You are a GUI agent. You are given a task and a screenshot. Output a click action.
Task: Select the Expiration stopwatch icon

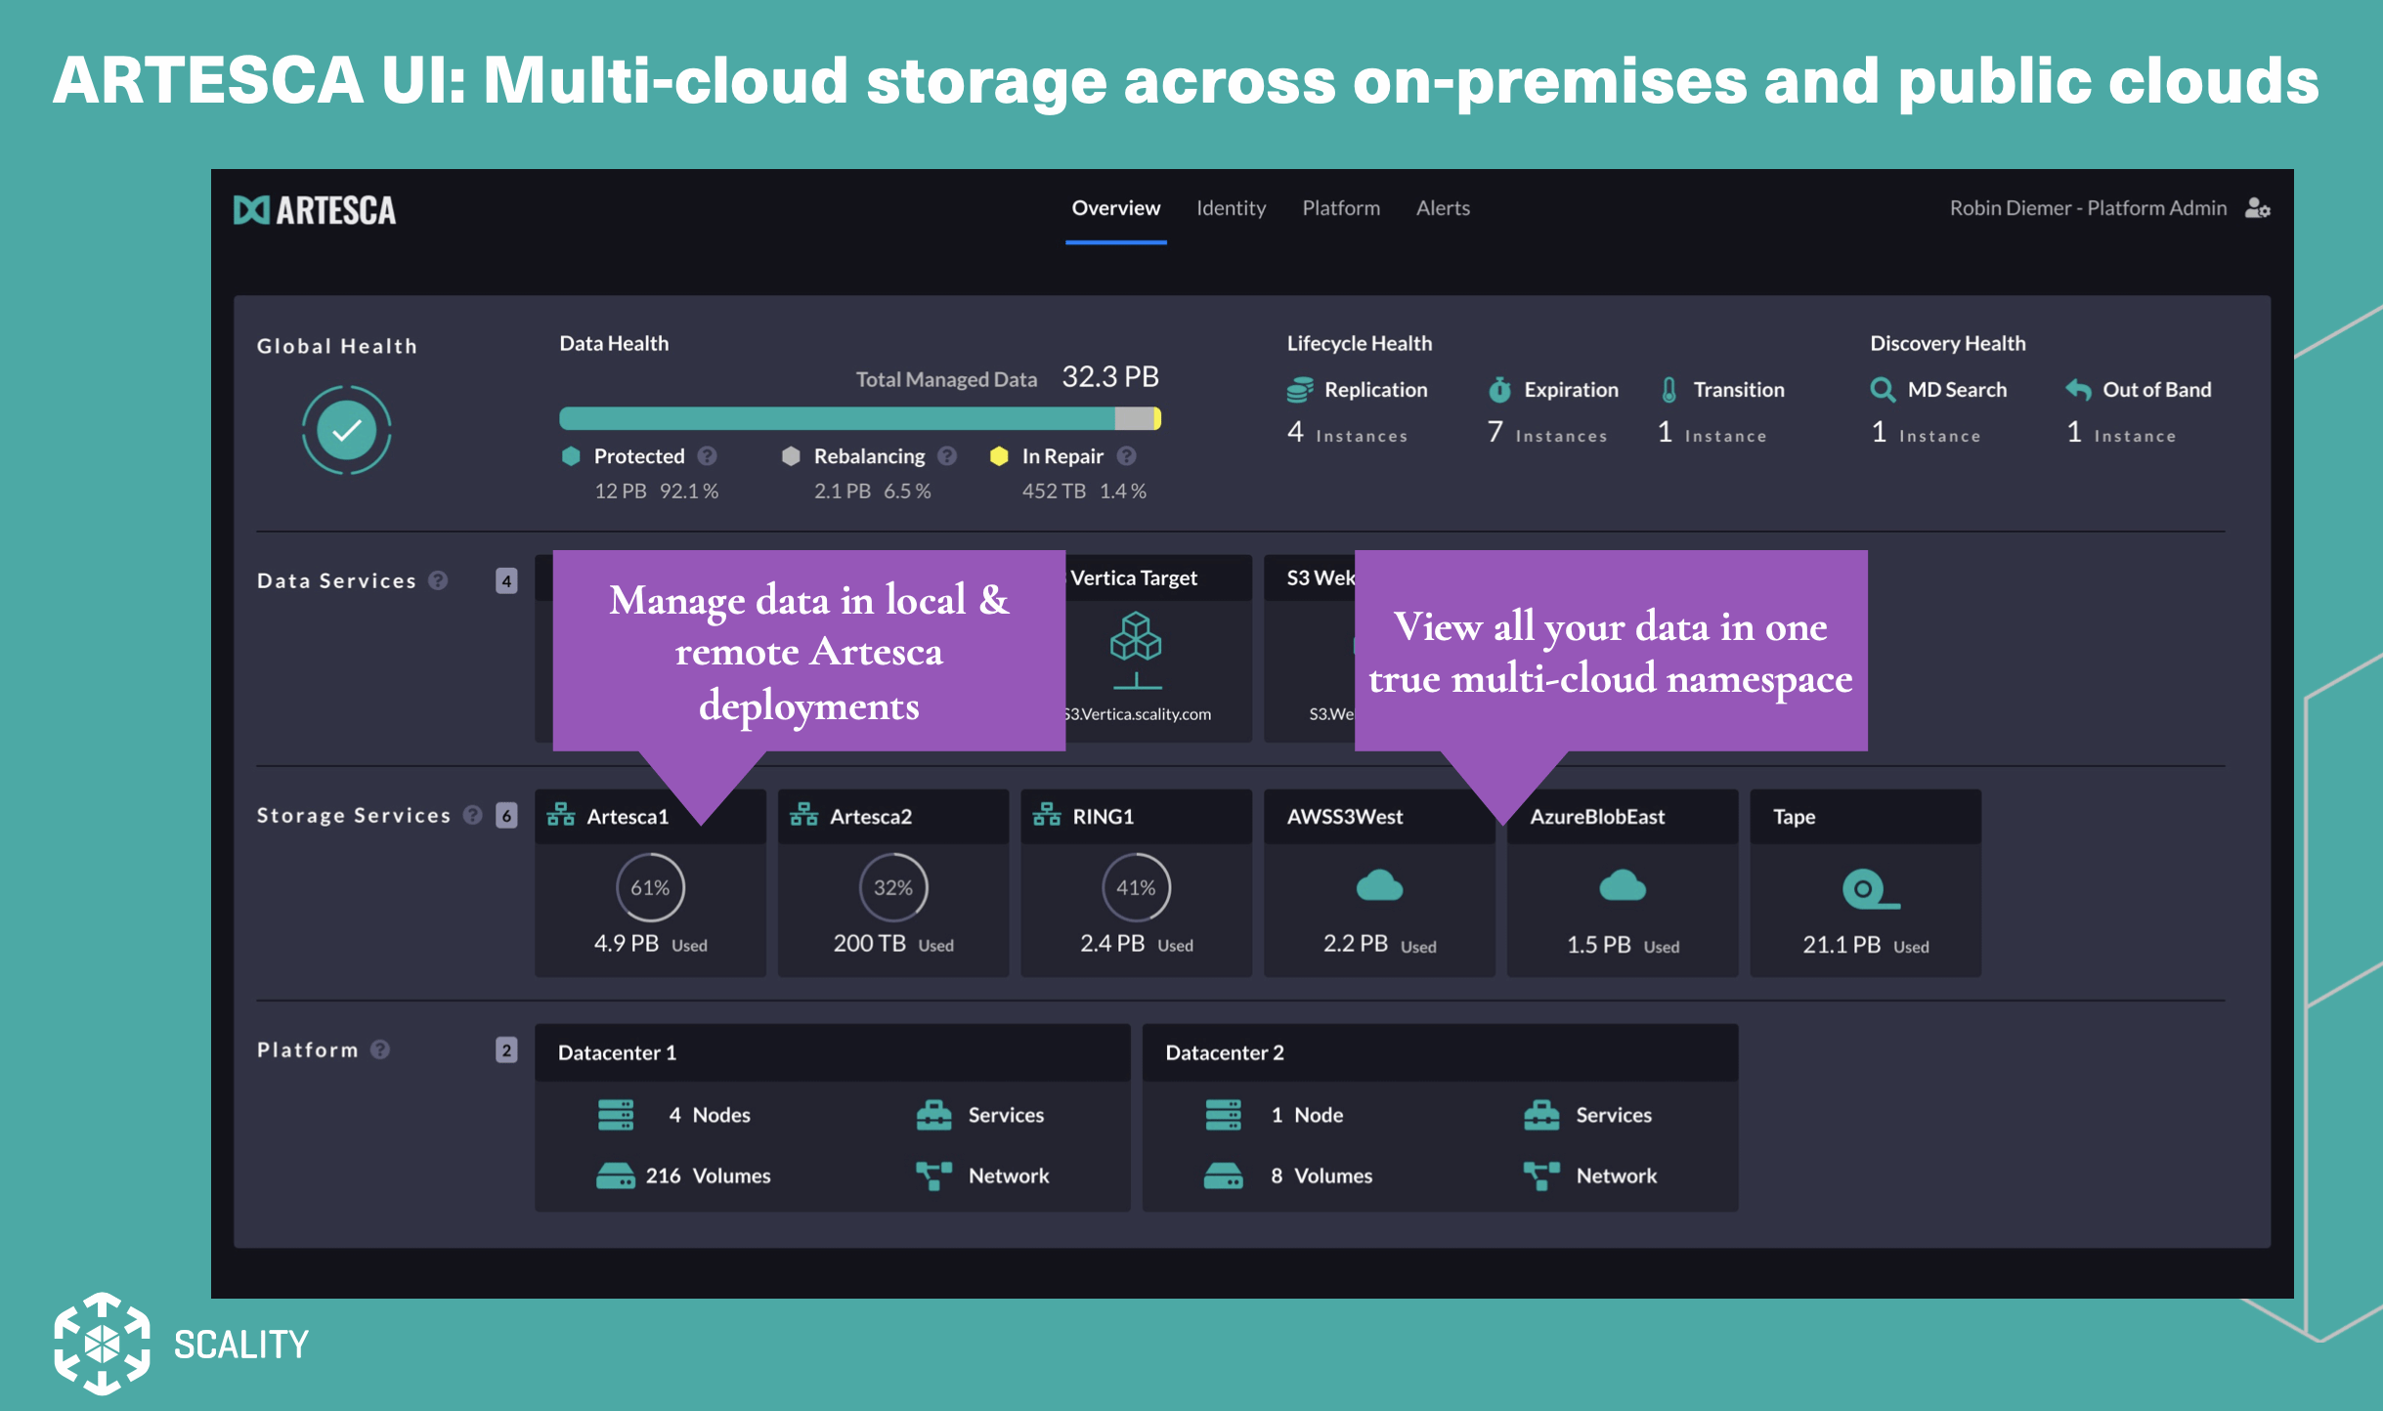(x=1501, y=389)
